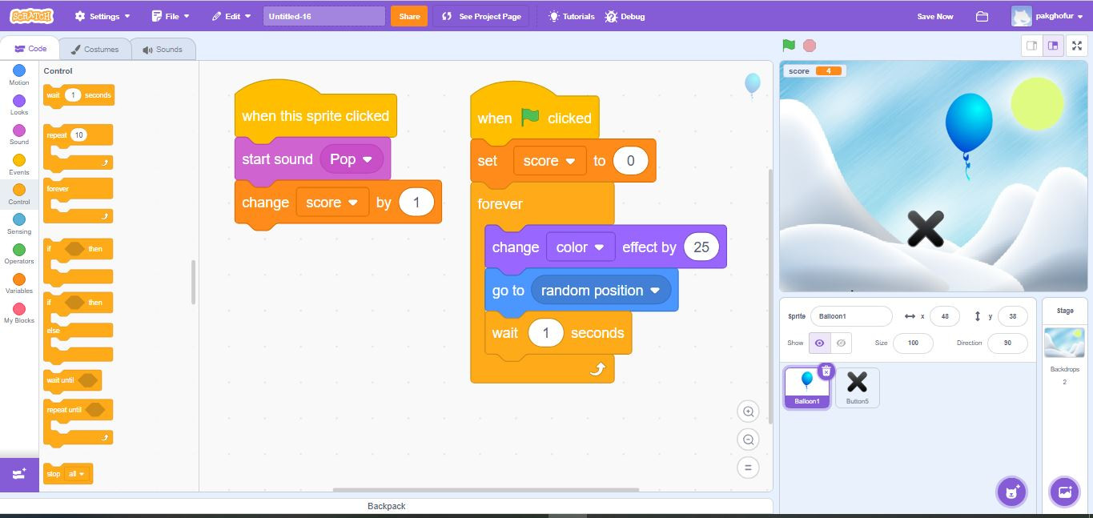Show the sprite using the eye toggle
This screenshot has height=518, width=1093.
pos(819,343)
